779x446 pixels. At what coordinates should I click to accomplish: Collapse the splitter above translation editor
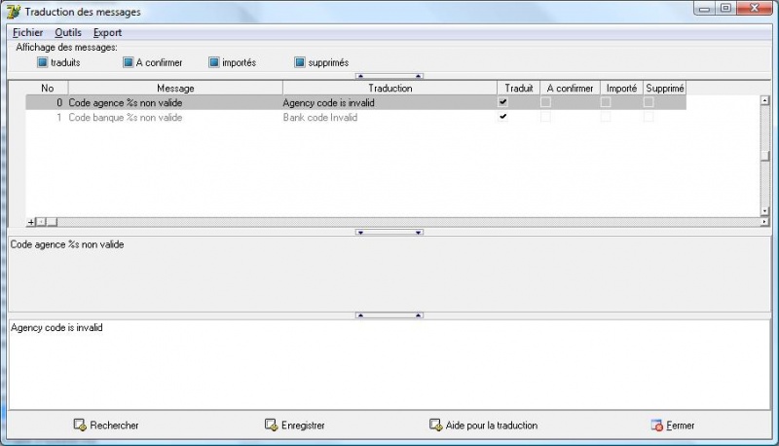(x=389, y=315)
